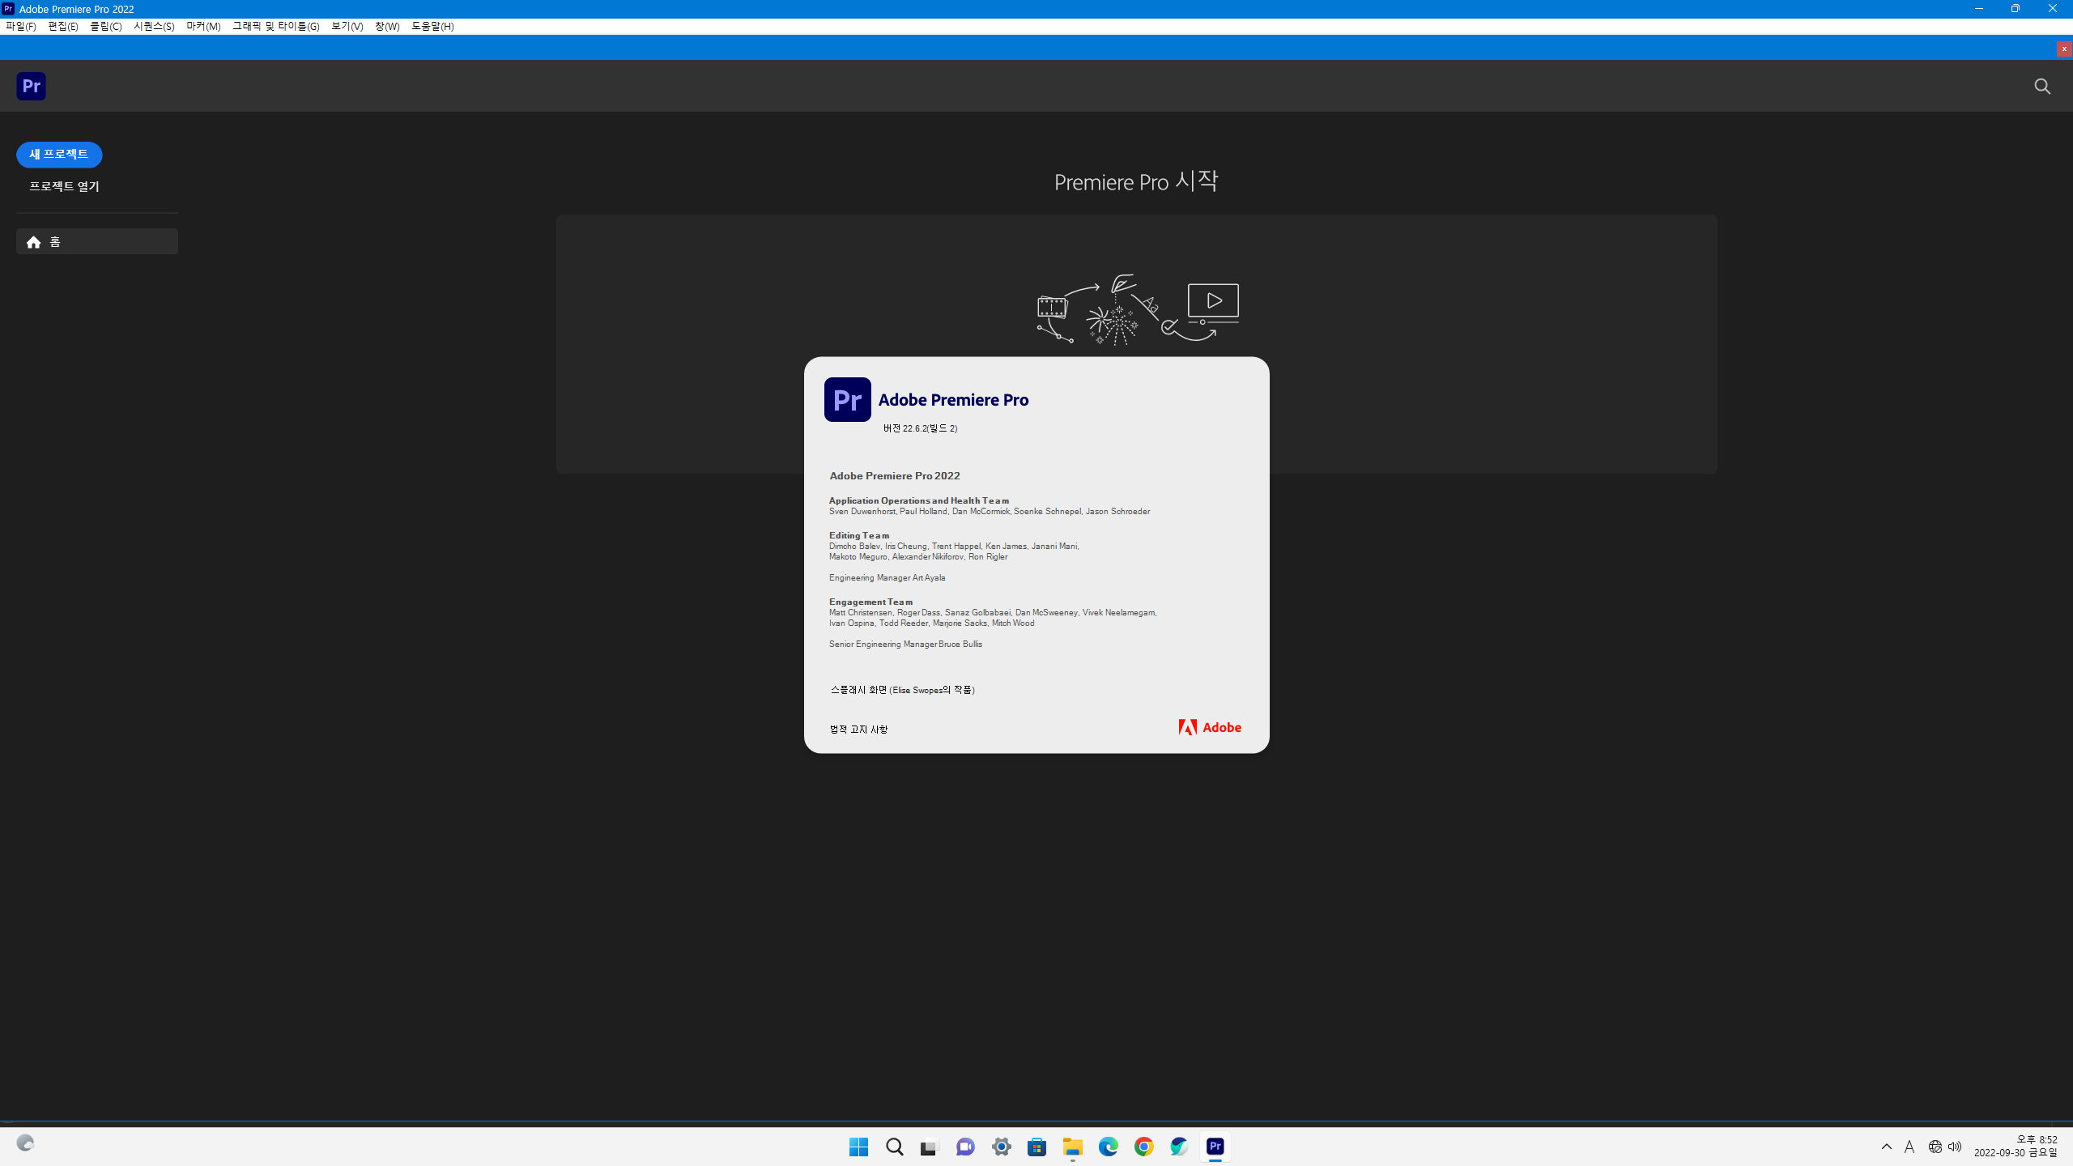Open Microsoft Edge from the taskbar

pos(1108,1147)
